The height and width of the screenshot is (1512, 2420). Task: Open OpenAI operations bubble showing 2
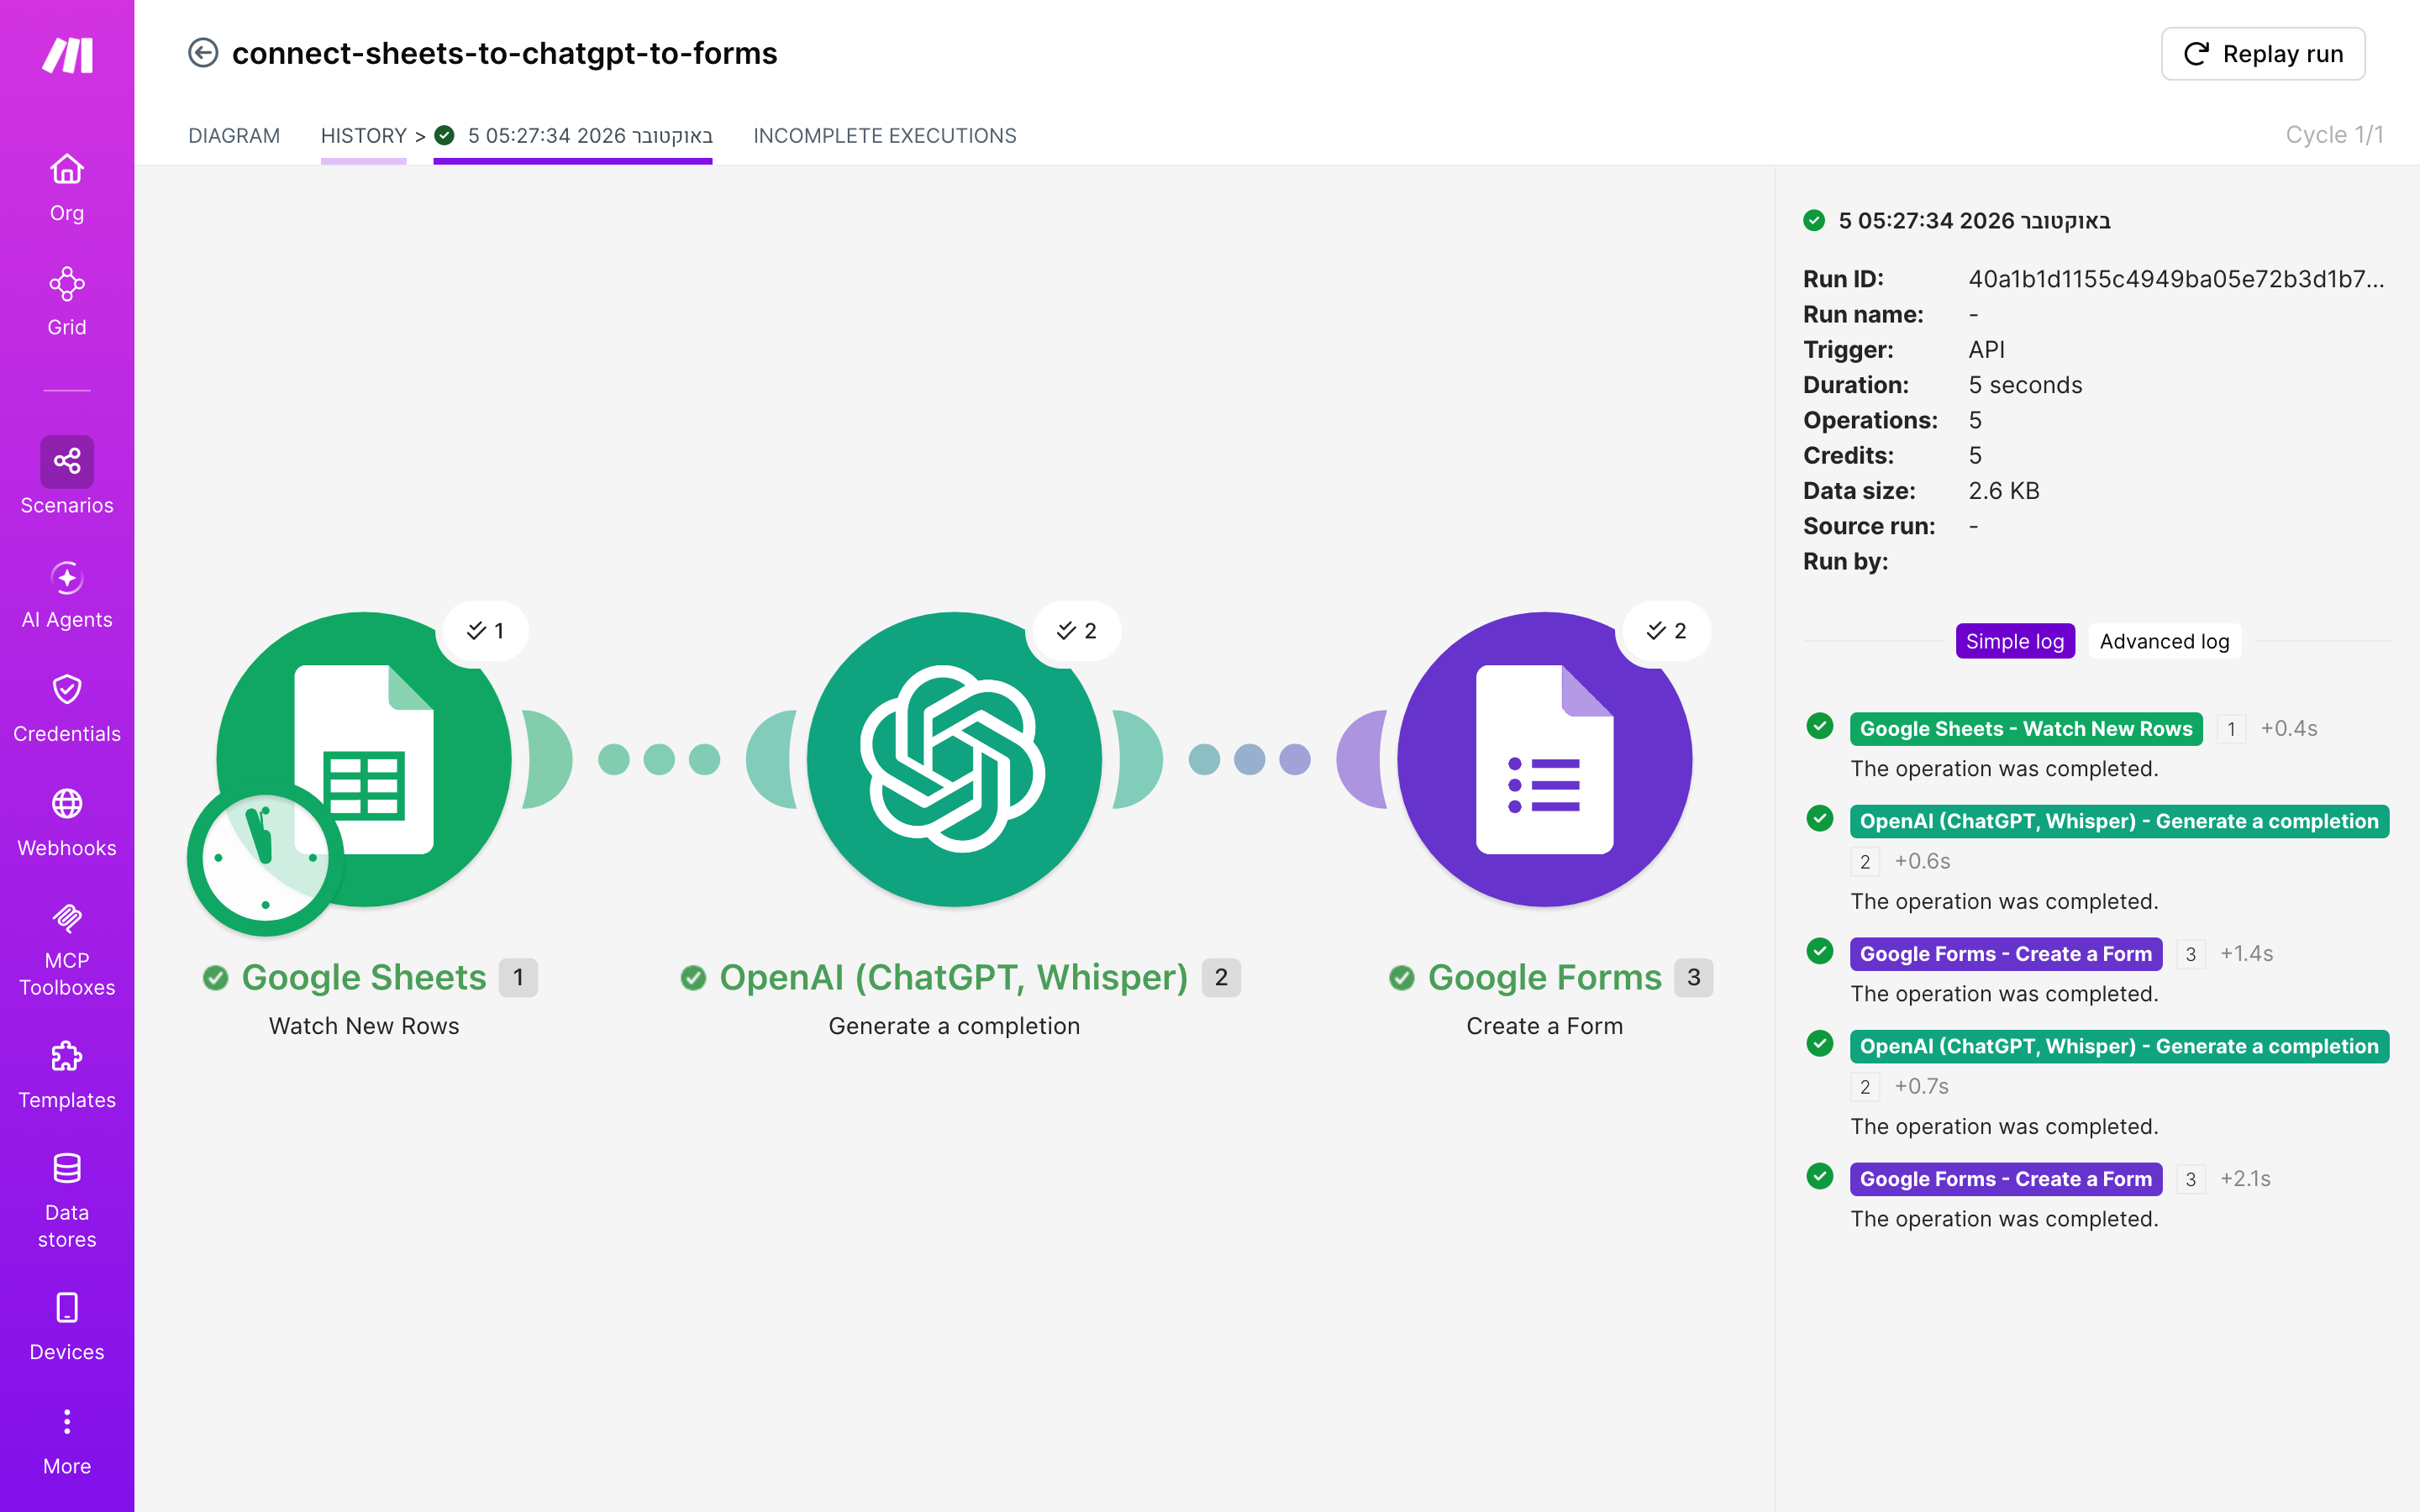(x=1076, y=631)
